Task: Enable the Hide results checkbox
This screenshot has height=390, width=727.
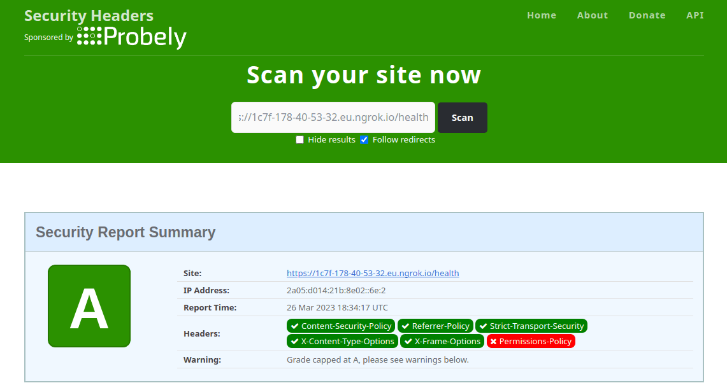Action: point(299,140)
